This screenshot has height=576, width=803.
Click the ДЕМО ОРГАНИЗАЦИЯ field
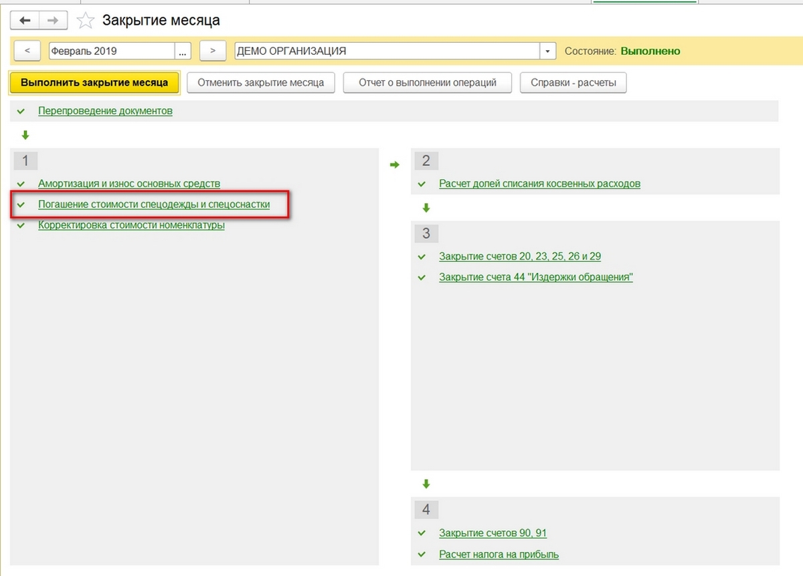[x=387, y=51]
